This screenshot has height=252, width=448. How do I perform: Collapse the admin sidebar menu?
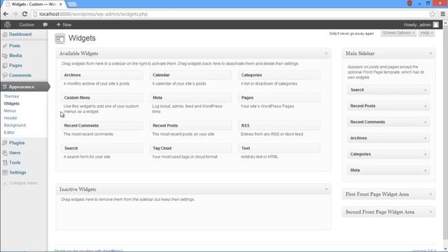pos(20,183)
